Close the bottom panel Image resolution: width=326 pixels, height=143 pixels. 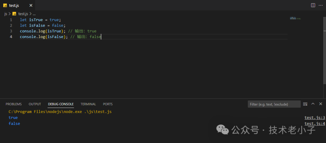(x=321, y=104)
